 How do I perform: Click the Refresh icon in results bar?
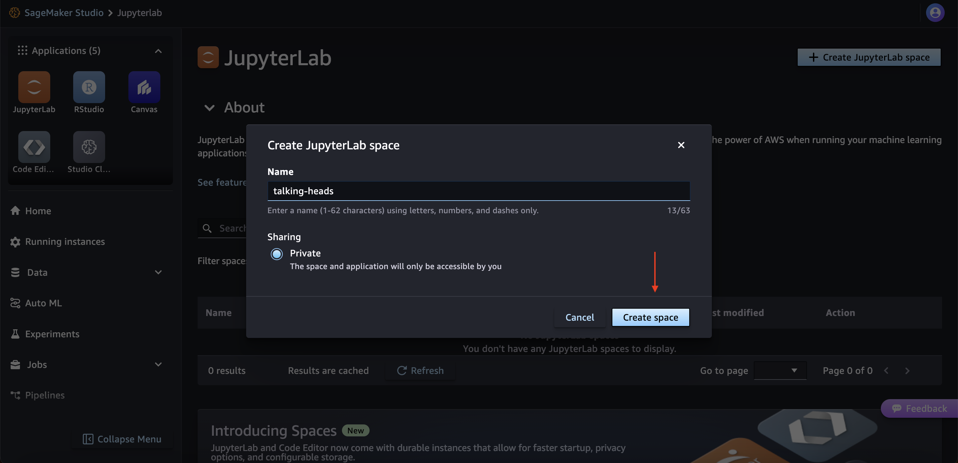[401, 371]
